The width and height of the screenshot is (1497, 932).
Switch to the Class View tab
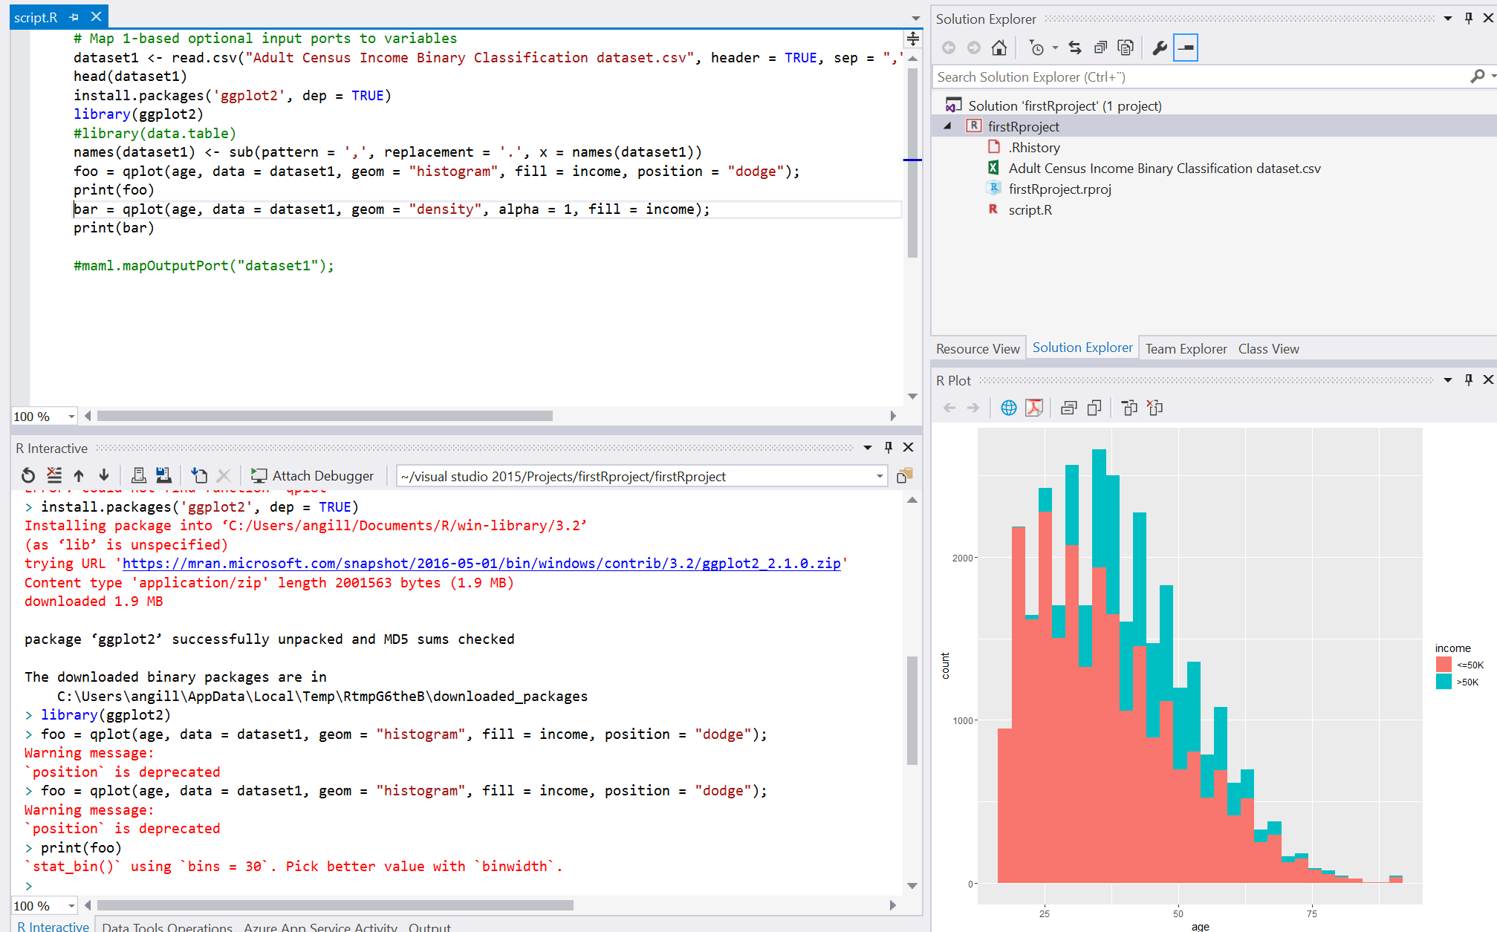point(1268,349)
